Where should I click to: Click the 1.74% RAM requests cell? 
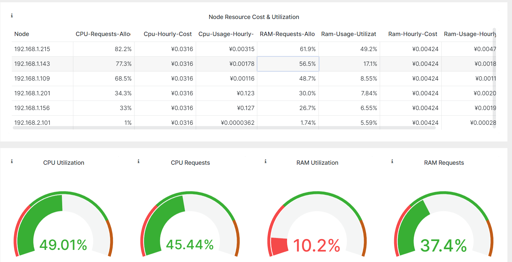coord(288,122)
